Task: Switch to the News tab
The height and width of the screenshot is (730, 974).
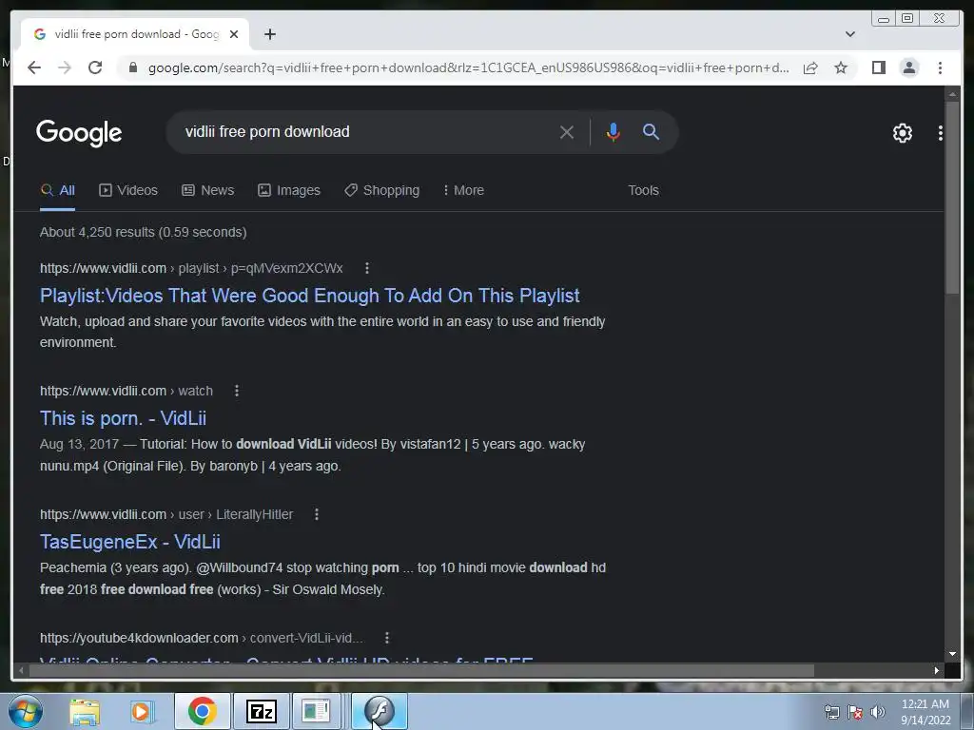Action: (207, 190)
